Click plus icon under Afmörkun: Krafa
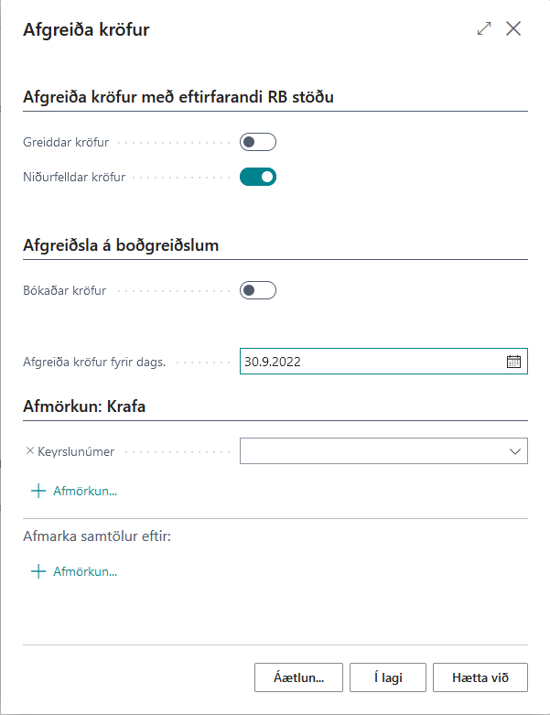The image size is (550, 715). (38, 492)
